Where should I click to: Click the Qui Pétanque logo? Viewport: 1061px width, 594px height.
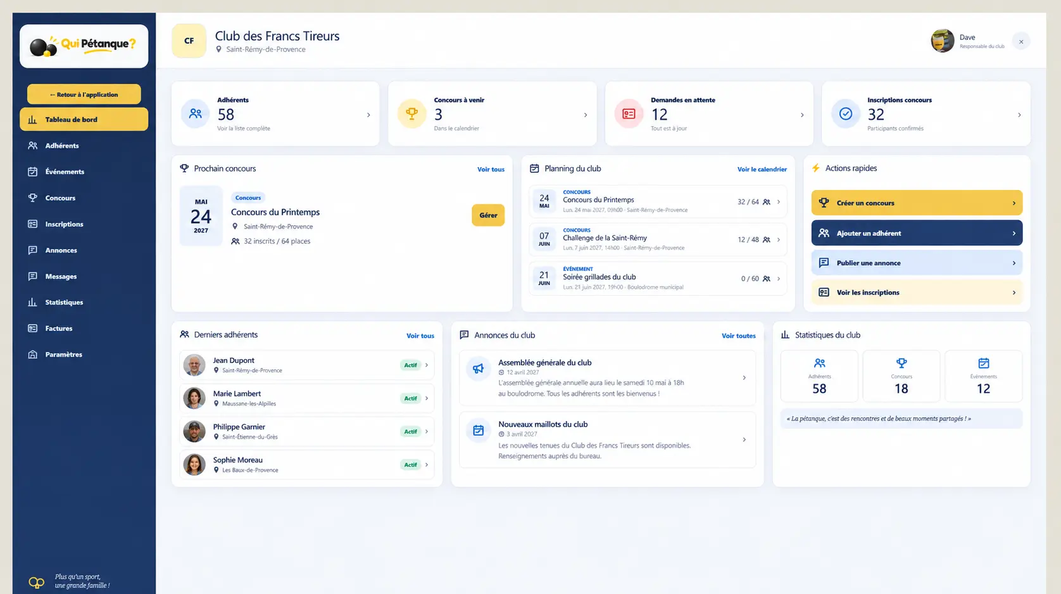click(84, 46)
